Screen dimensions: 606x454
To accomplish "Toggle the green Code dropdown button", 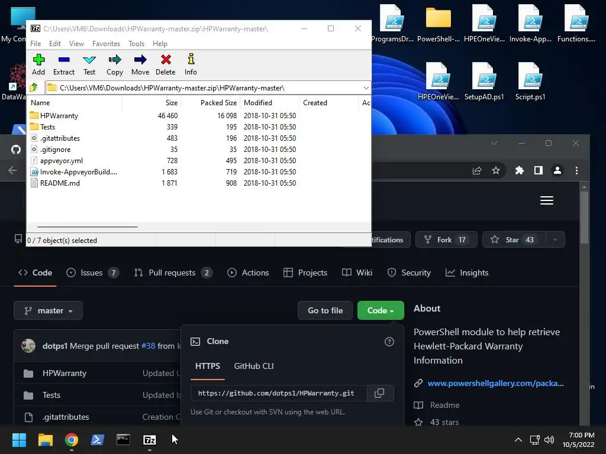I will tap(381, 310).
